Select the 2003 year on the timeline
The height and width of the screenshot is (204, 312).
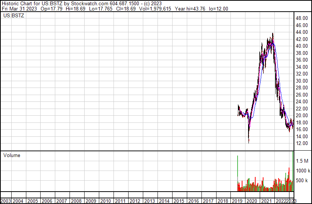[x=5, y=201]
